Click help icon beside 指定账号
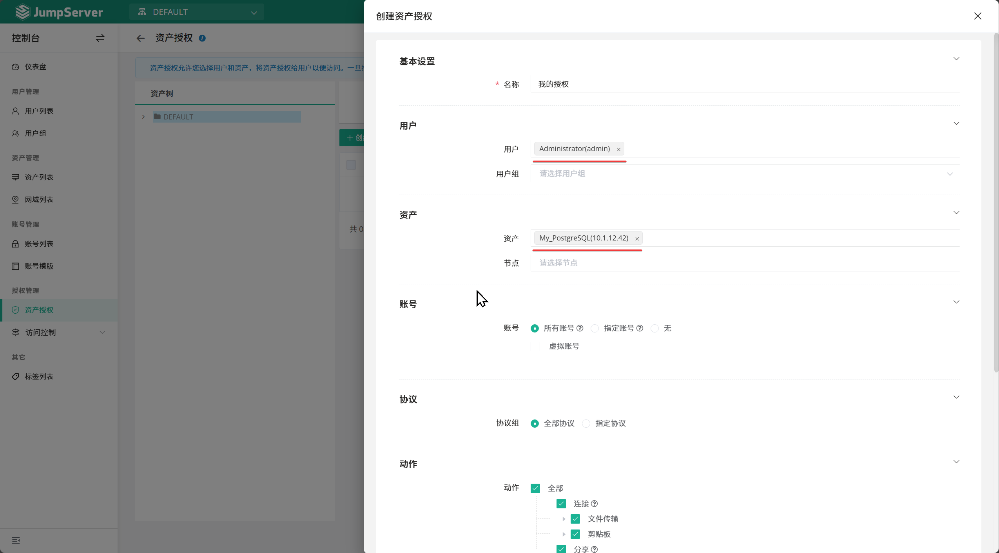The image size is (999, 553). click(x=640, y=328)
